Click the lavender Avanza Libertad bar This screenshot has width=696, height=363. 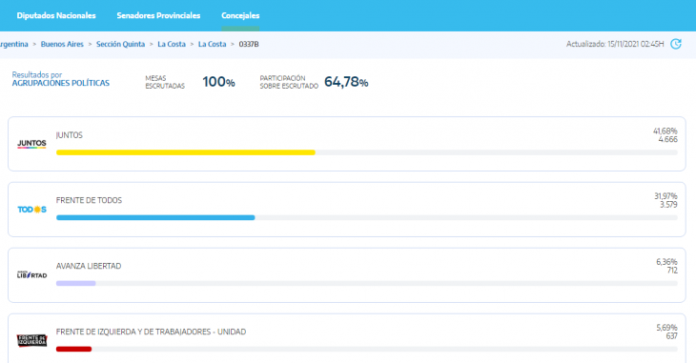(76, 283)
